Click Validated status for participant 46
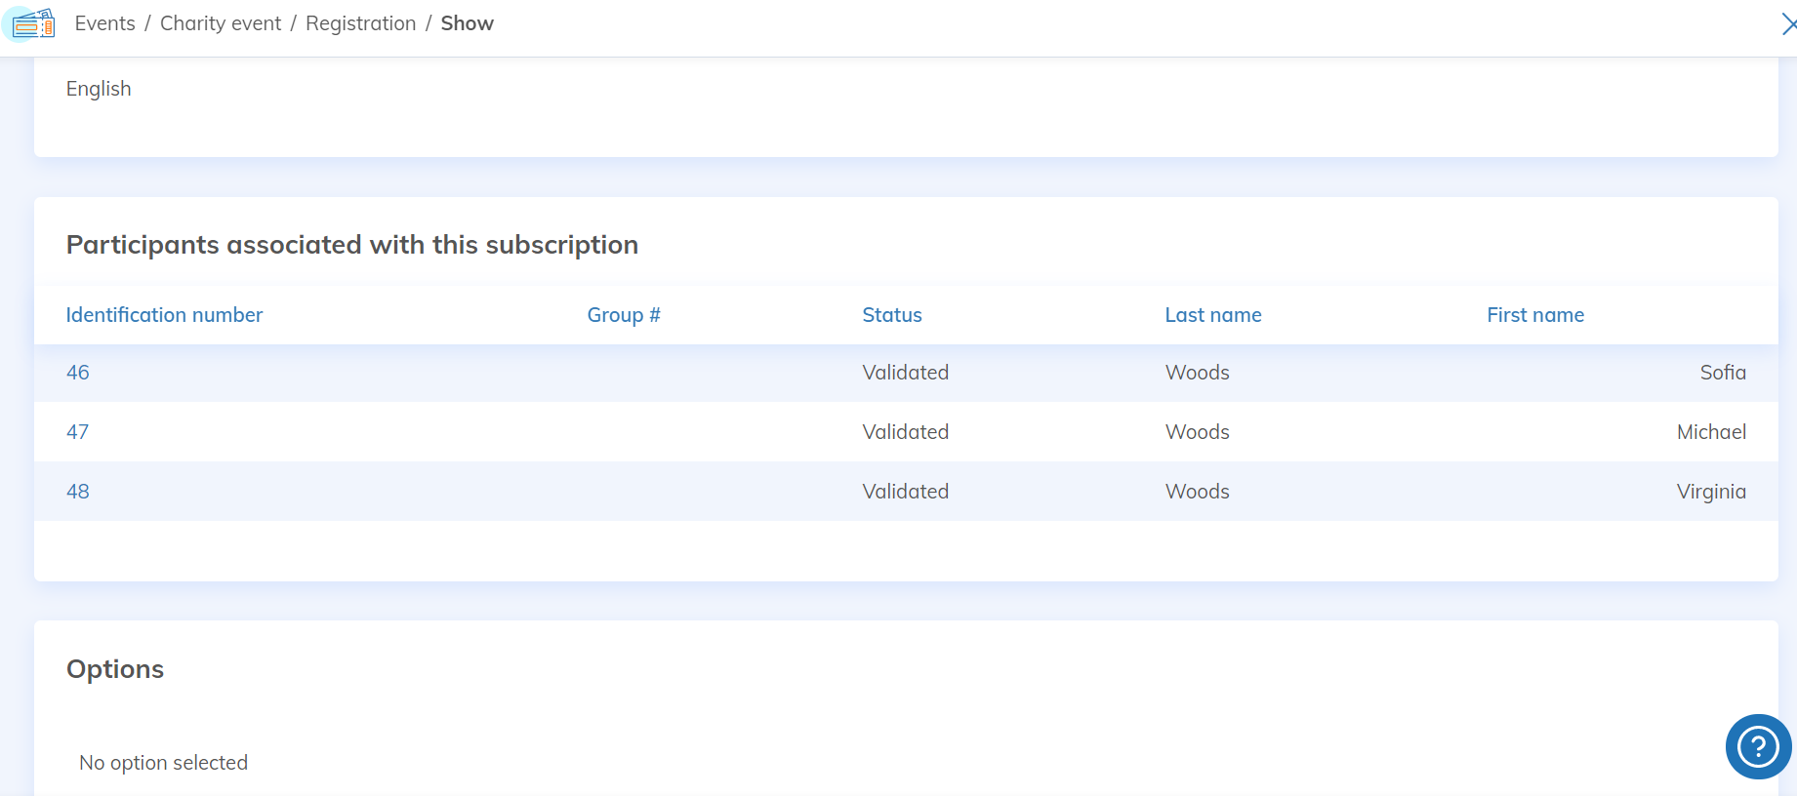The height and width of the screenshot is (796, 1797). point(905,373)
